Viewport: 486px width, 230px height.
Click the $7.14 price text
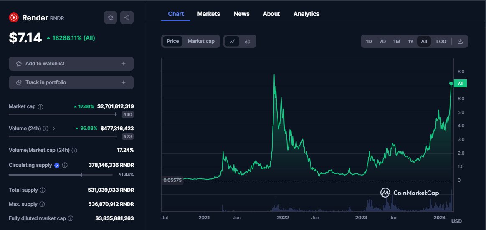coord(25,38)
